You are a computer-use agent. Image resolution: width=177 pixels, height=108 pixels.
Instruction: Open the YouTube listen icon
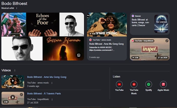click(119, 84)
